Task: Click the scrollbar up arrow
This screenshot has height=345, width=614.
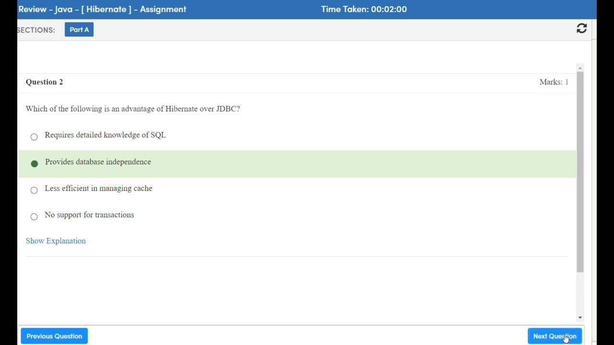Action: coord(580,68)
